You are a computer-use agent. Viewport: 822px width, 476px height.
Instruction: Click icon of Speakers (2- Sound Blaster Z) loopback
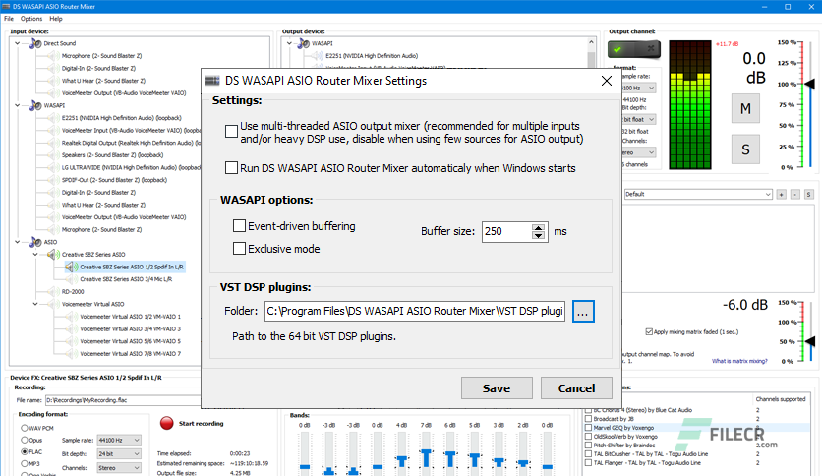coord(53,155)
